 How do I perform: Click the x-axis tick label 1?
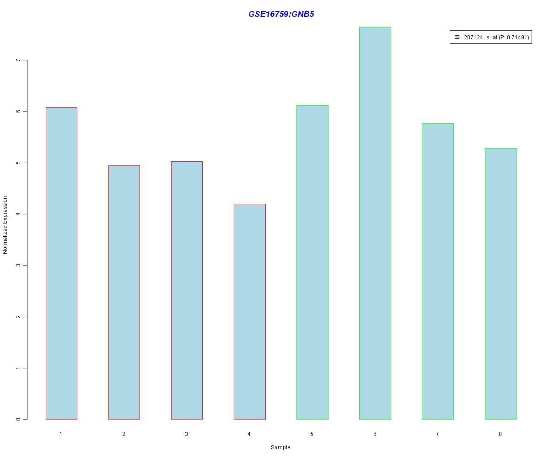pyautogui.click(x=61, y=434)
